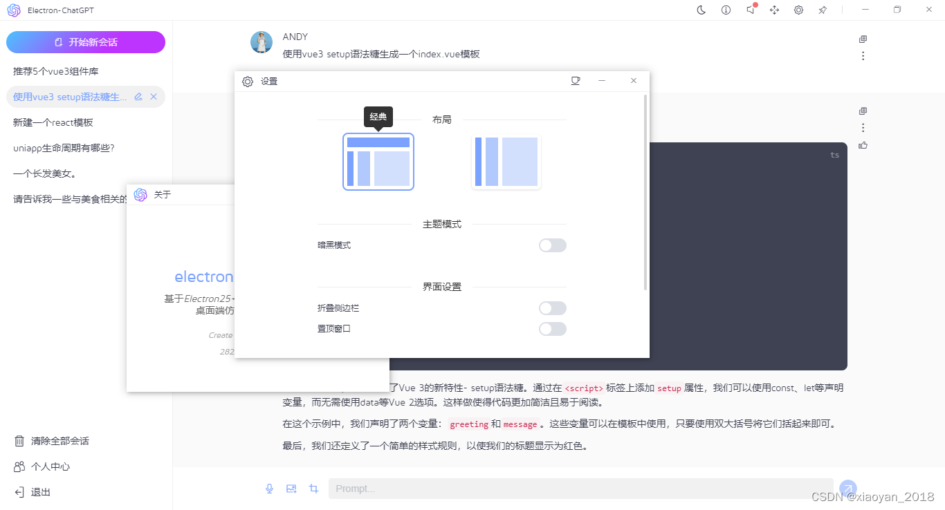Open more options on ANDY's message
This screenshot has height=510, width=945.
pos(863,56)
